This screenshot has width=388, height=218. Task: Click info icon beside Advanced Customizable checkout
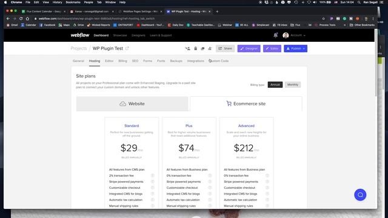[267, 188]
